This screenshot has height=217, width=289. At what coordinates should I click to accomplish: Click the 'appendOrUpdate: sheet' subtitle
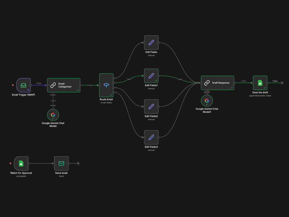260,95
